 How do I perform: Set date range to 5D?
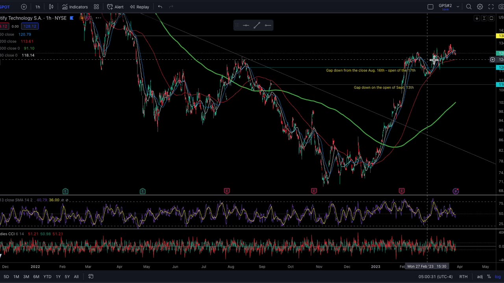6,277
